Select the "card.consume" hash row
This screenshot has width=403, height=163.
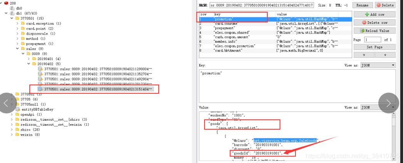[275, 23]
